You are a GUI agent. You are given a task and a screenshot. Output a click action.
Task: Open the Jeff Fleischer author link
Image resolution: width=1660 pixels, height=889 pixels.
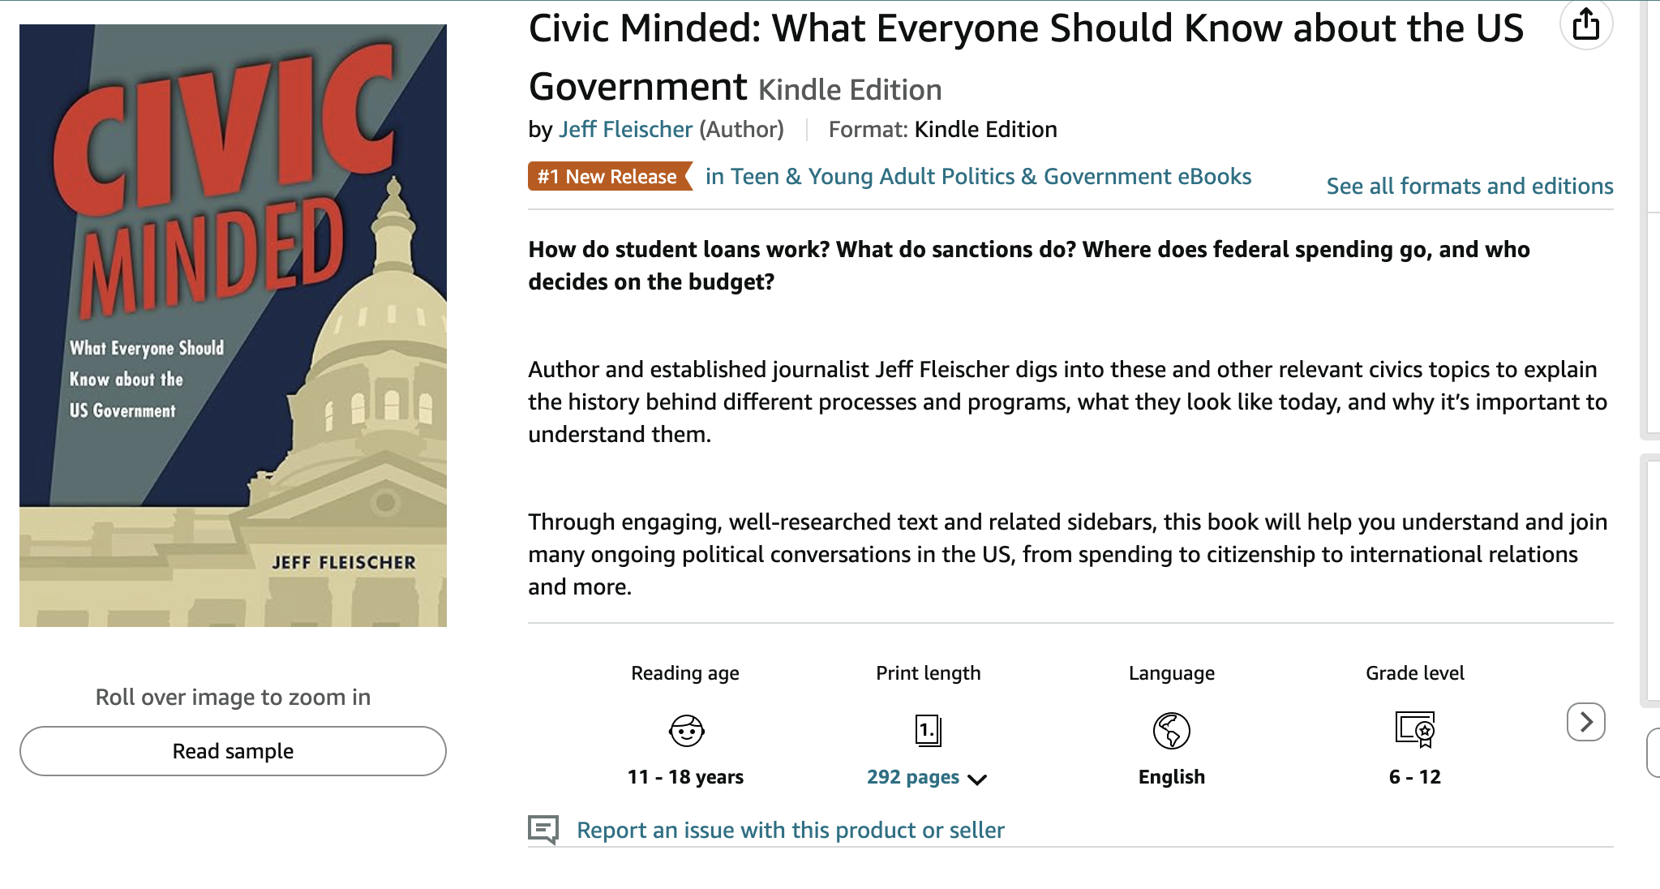click(x=625, y=130)
